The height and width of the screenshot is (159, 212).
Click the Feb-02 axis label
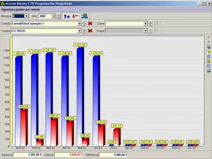pos(36,148)
